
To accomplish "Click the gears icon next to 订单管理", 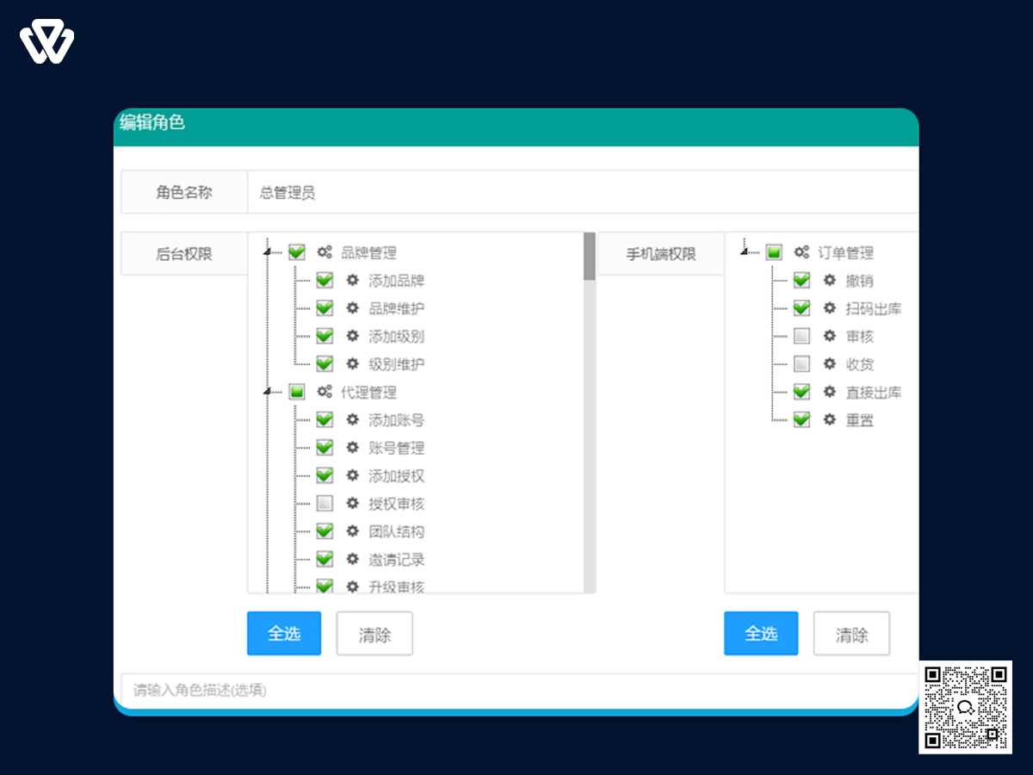I will 801,252.
